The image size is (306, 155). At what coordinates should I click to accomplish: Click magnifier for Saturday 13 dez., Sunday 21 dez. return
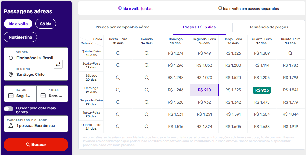pyautogui.click(x=147, y=90)
